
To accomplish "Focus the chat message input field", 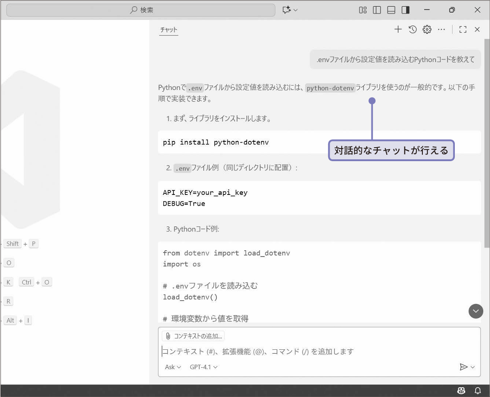I will (x=319, y=352).
